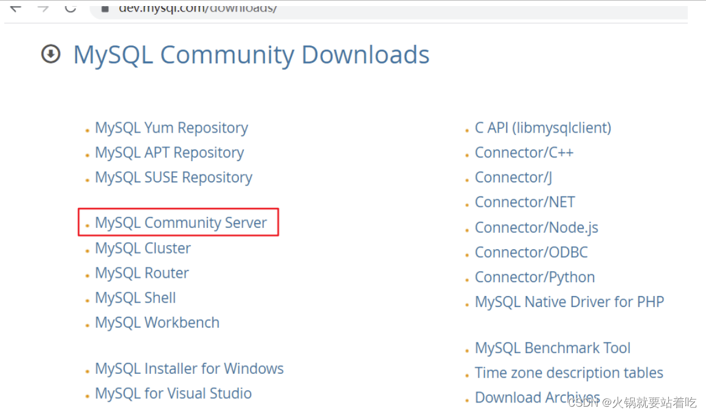The width and height of the screenshot is (706, 414).
Task: Open MySQL Workbench link
Action: (157, 322)
